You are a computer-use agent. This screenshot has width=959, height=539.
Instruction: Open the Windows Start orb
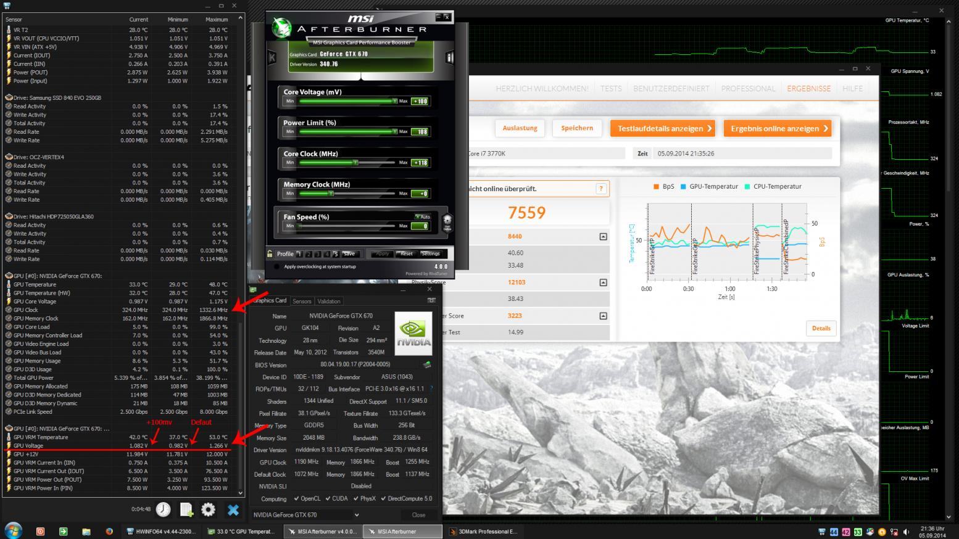13,530
